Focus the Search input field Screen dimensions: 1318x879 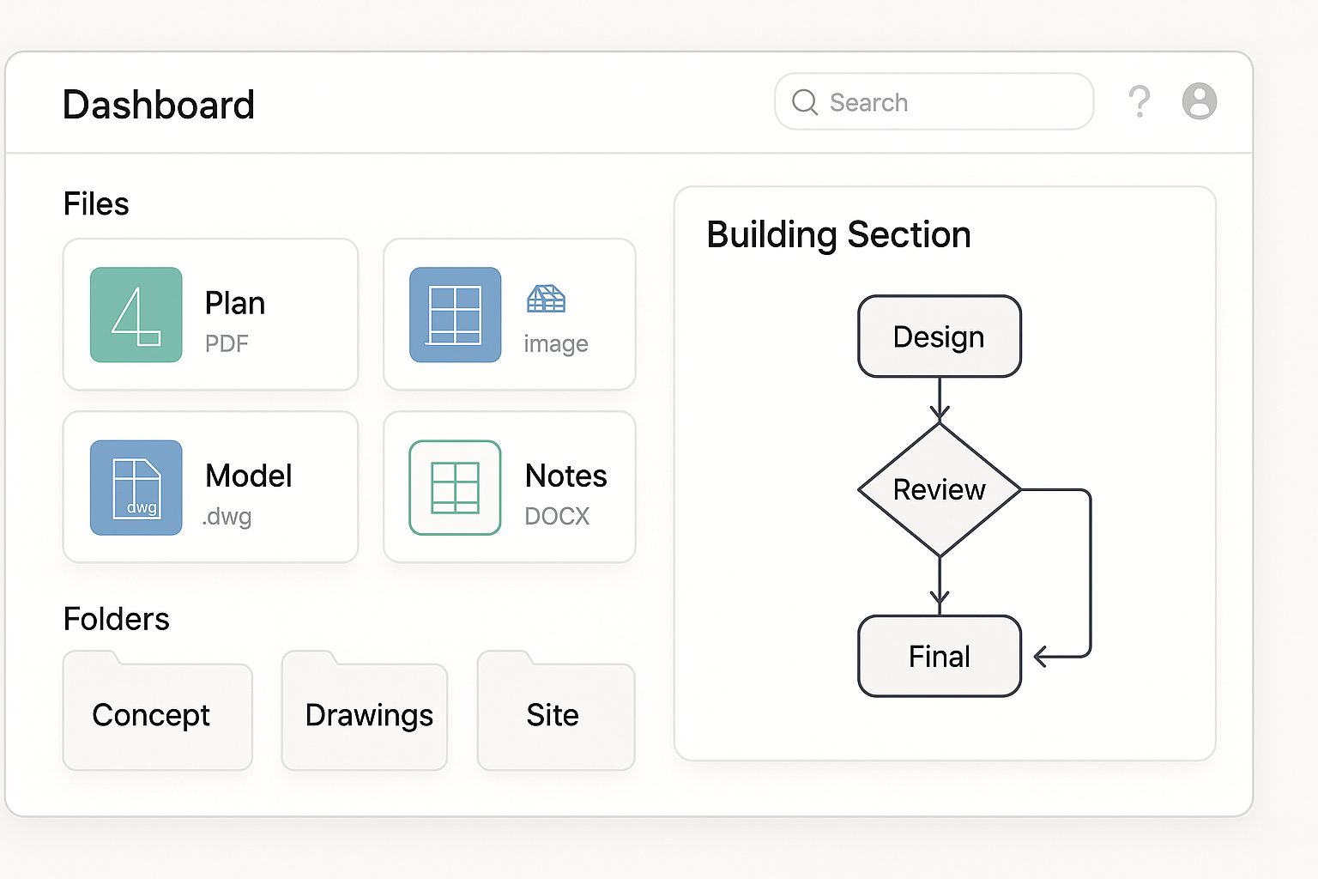pyautogui.click(x=934, y=101)
